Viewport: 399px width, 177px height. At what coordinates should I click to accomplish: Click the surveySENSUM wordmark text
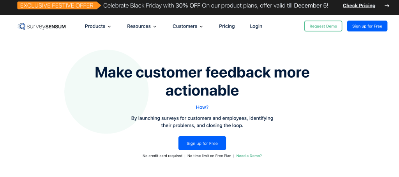point(46,27)
